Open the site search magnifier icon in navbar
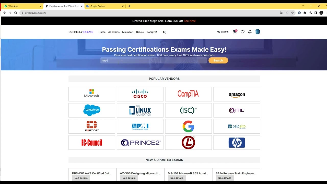The image size is (327, 184). point(165,32)
